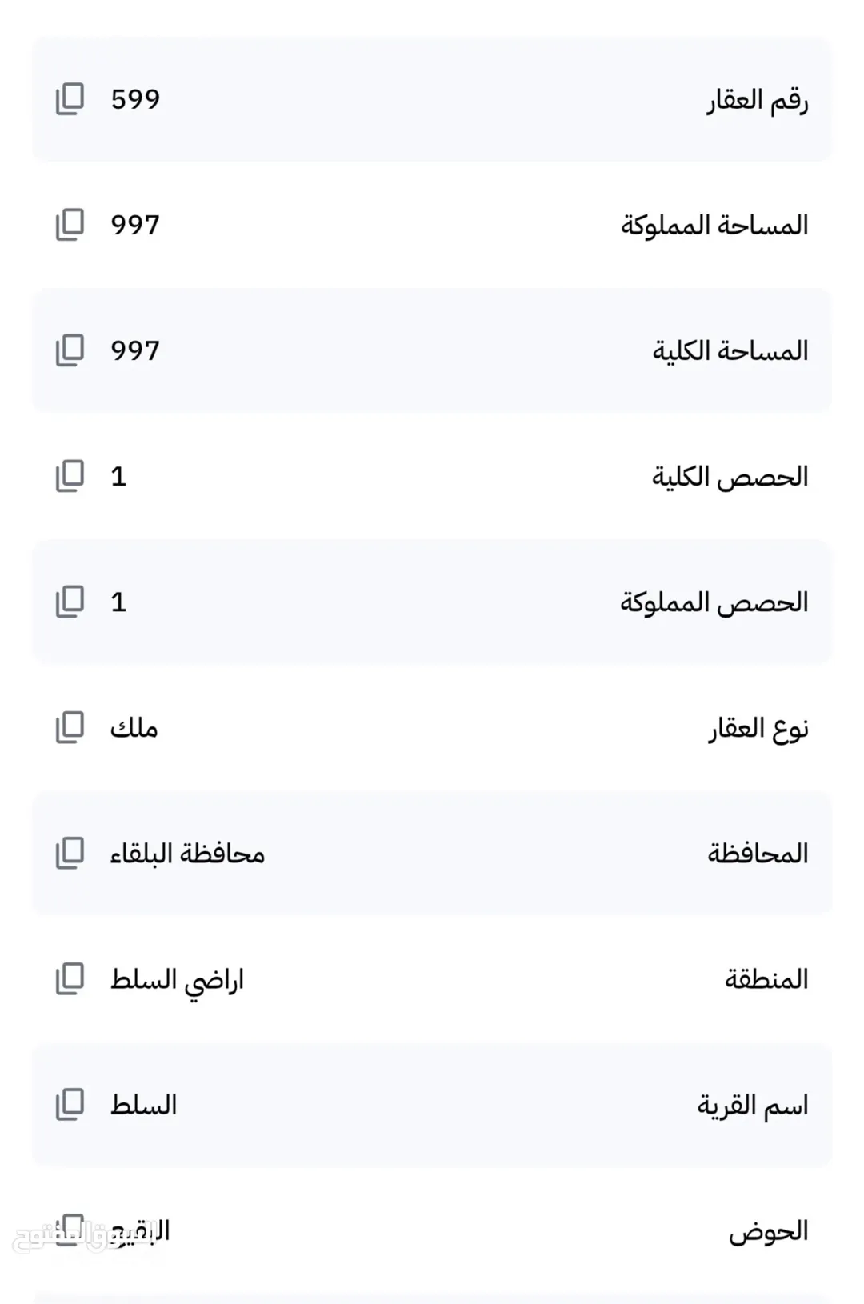864x1304 pixels.
Task: Select the رقم العقار label
Action: click(x=758, y=101)
